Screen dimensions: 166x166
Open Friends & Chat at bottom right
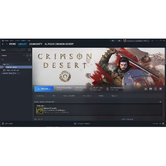158,124
